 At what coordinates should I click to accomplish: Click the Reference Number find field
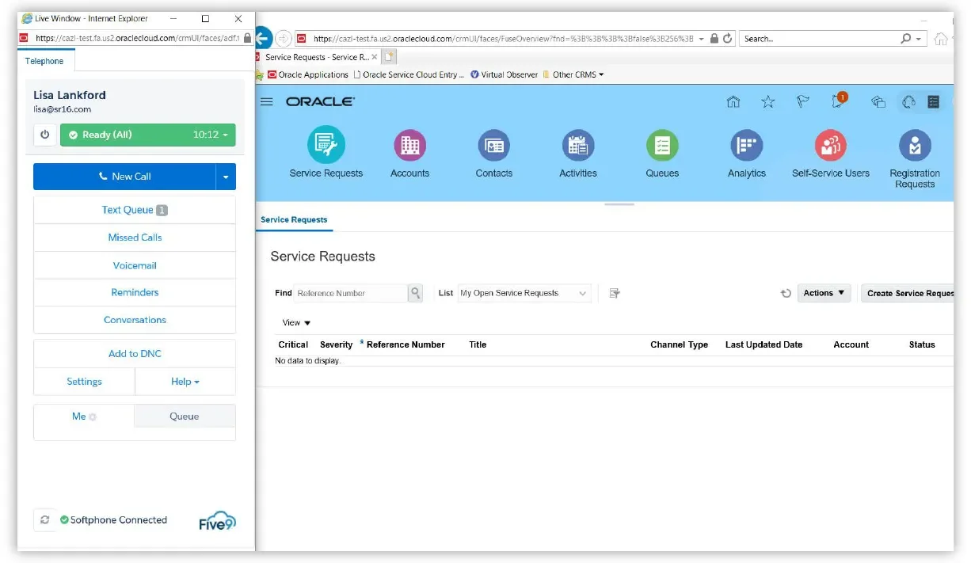350,293
